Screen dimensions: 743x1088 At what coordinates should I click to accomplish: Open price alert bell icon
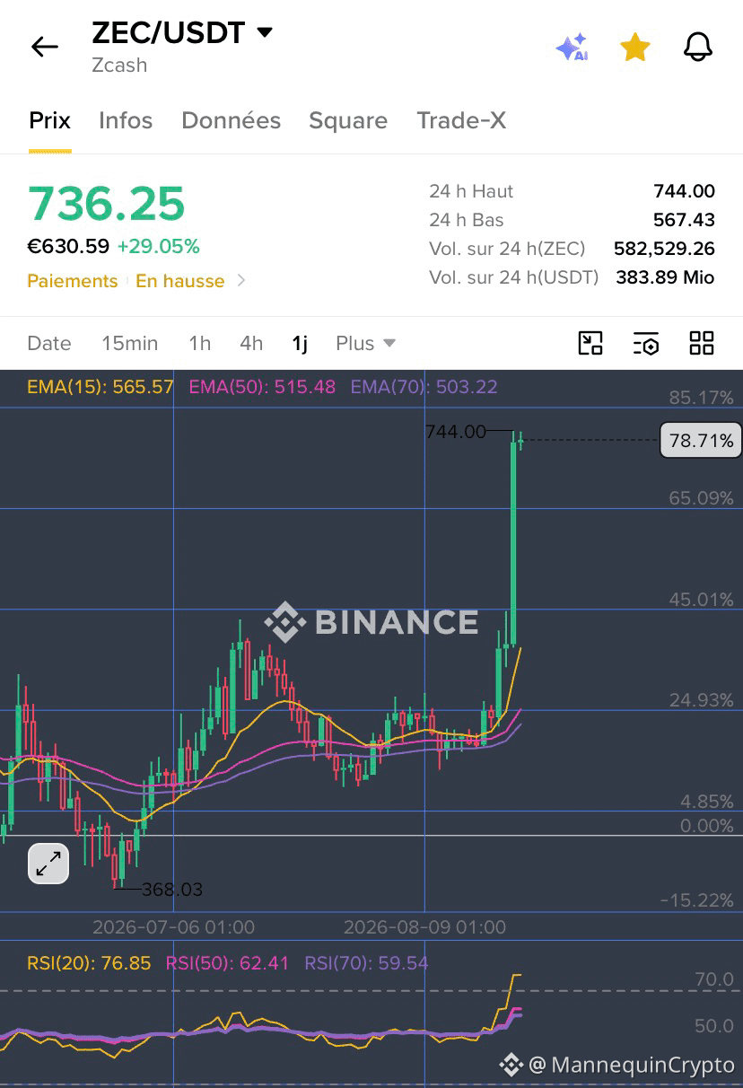[x=698, y=47]
